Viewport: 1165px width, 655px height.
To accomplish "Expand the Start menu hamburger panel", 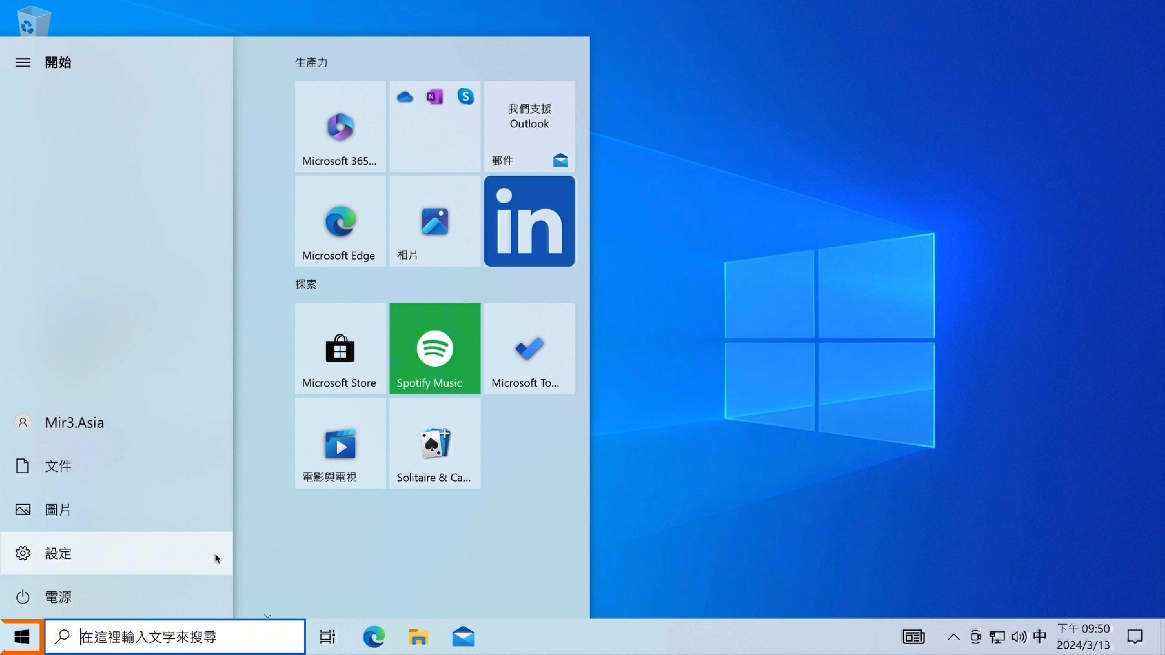I will [x=22, y=62].
